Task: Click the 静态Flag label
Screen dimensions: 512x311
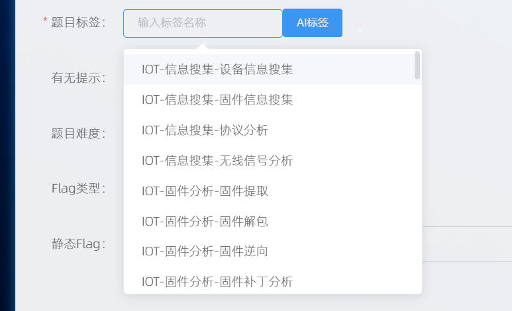Action: tap(78, 244)
